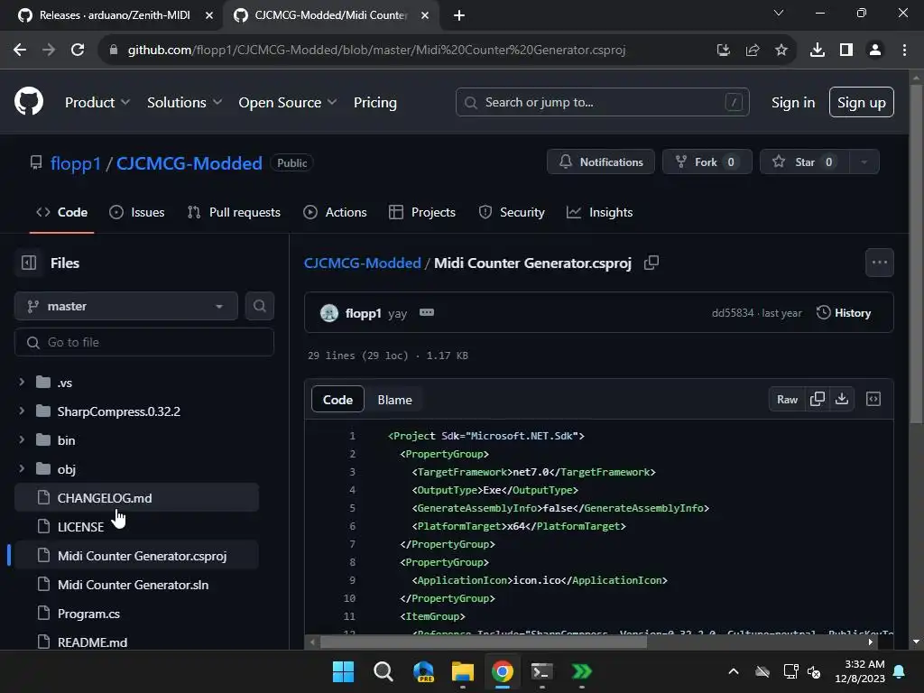
Task: Open a new browser tab
Action: click(x=459, y=15)
